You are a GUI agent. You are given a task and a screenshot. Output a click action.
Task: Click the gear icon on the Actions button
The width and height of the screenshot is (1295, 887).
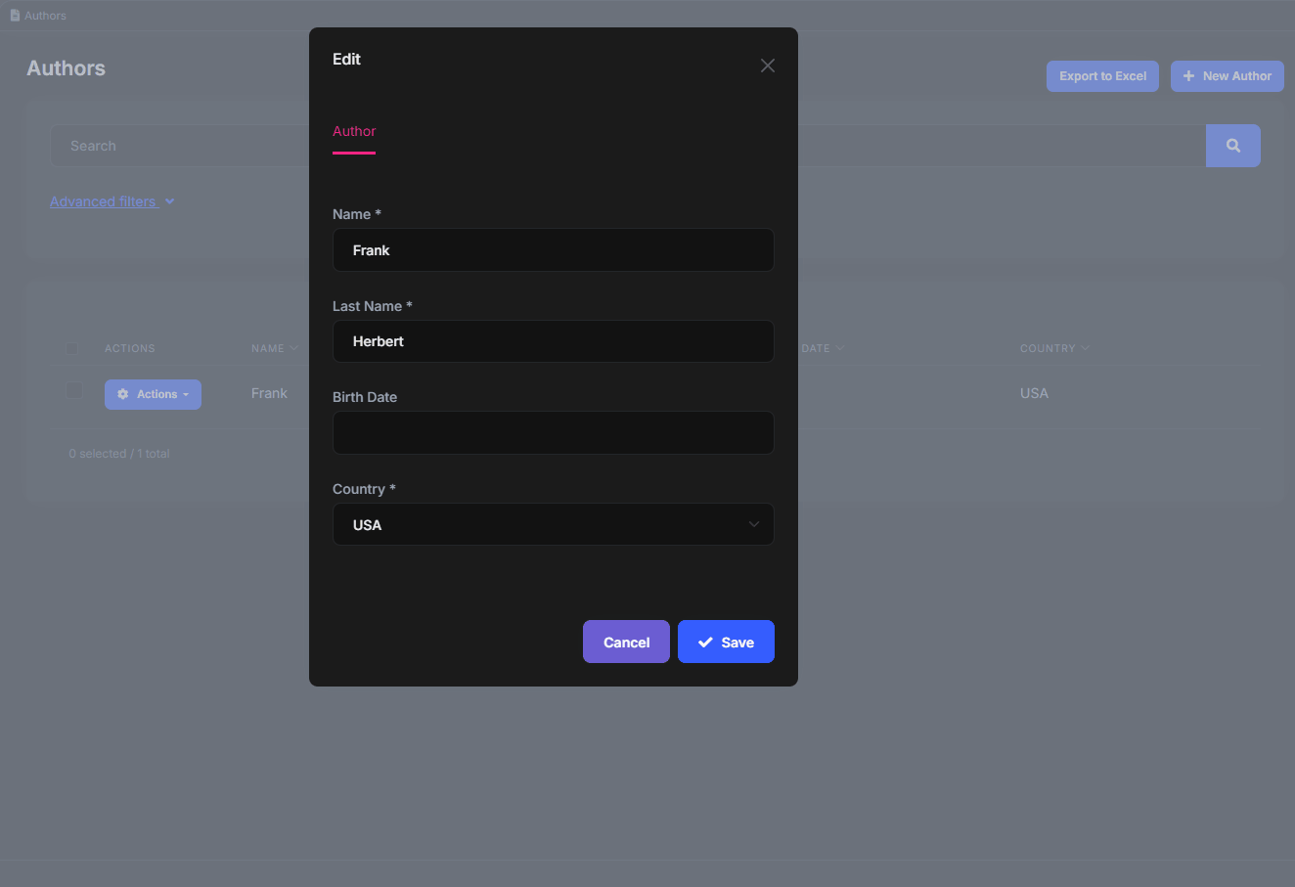pos(122,394)
